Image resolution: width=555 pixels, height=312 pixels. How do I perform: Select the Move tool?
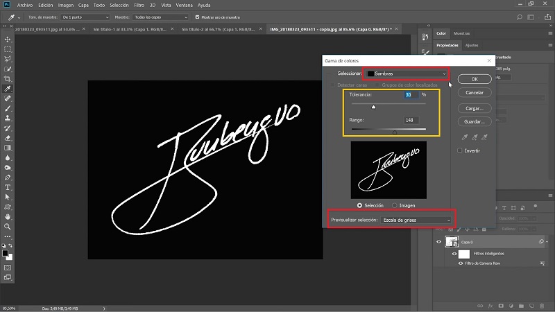tap(8, 40)
